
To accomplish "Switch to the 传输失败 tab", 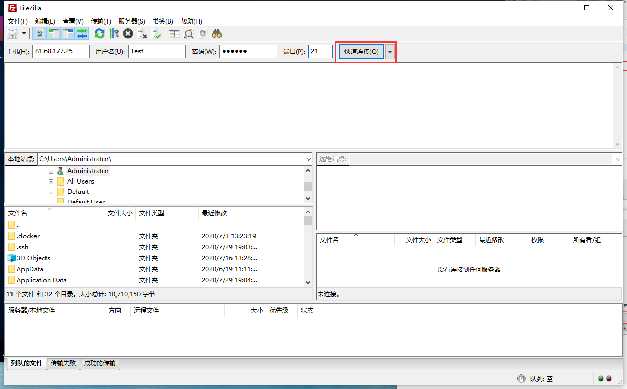I will point(63,363).
